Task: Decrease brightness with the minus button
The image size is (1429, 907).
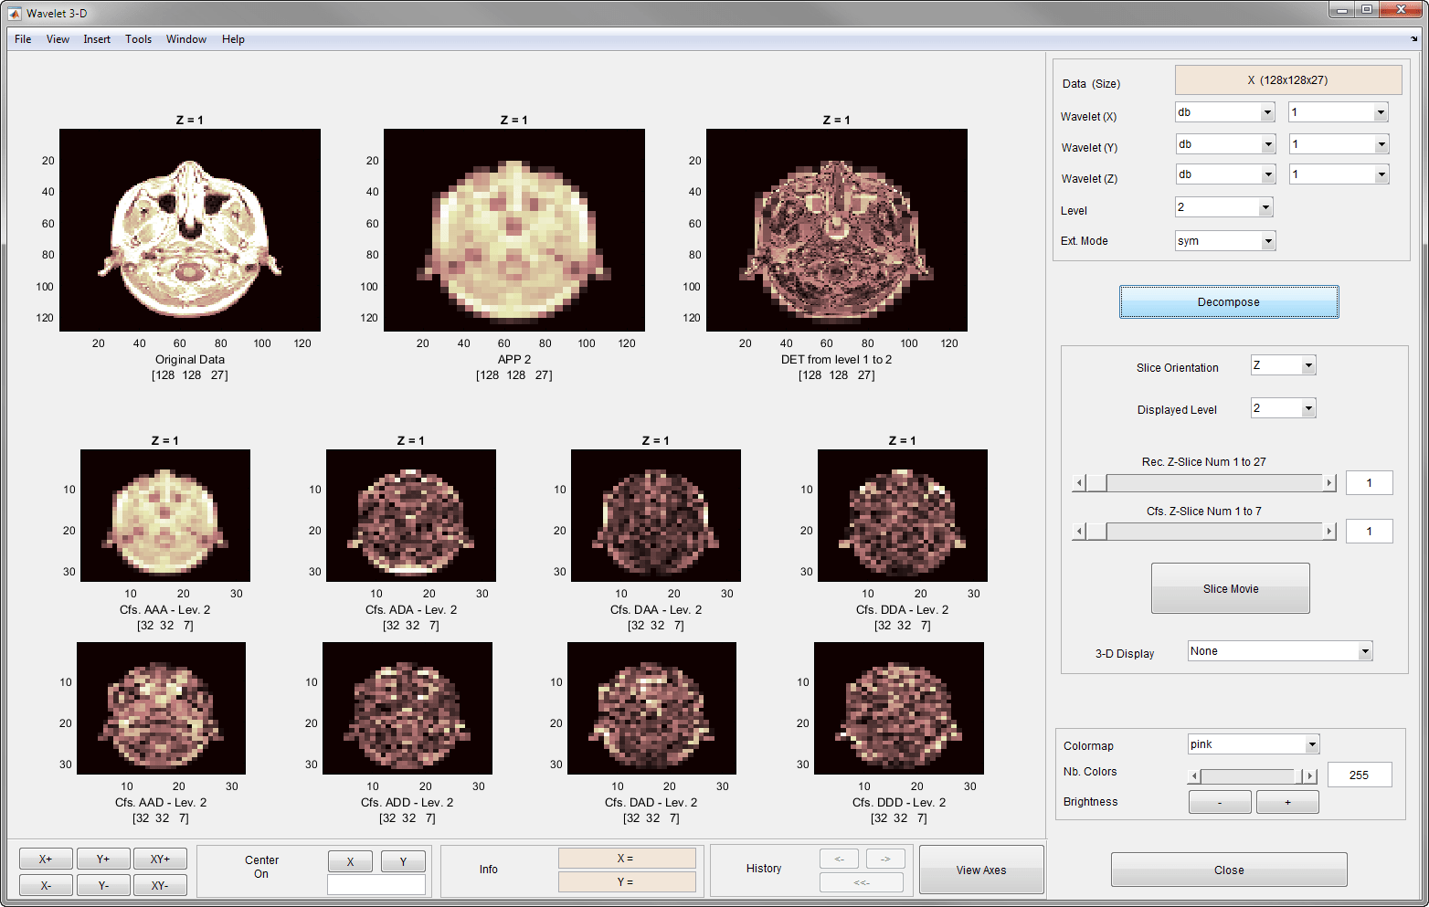Action: click(1220, 802)
